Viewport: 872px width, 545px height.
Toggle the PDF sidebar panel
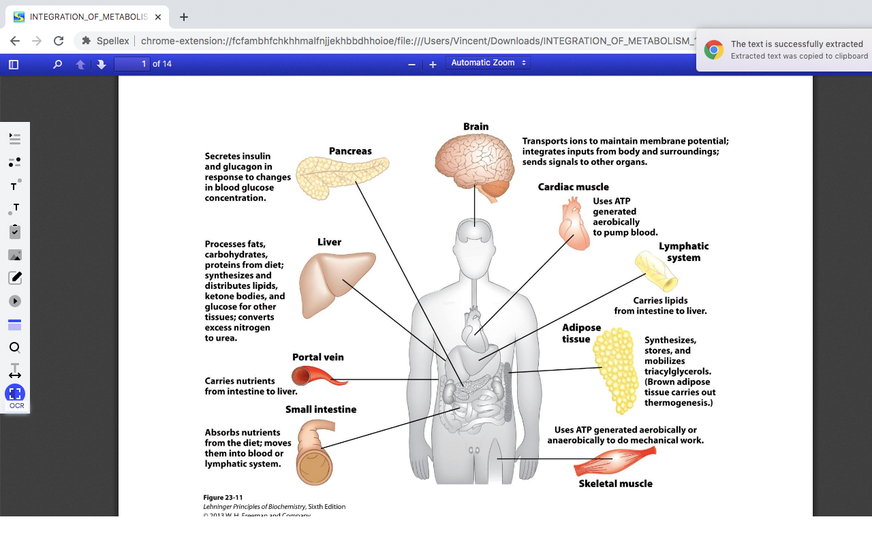pos(14,65)
